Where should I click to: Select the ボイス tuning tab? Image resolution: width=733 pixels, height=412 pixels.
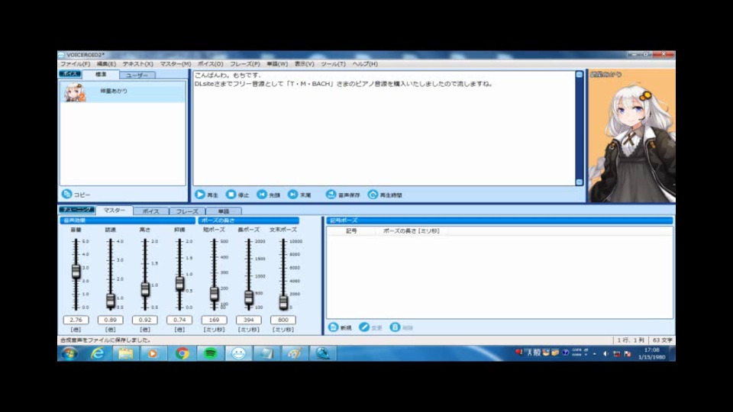(150, 211)
